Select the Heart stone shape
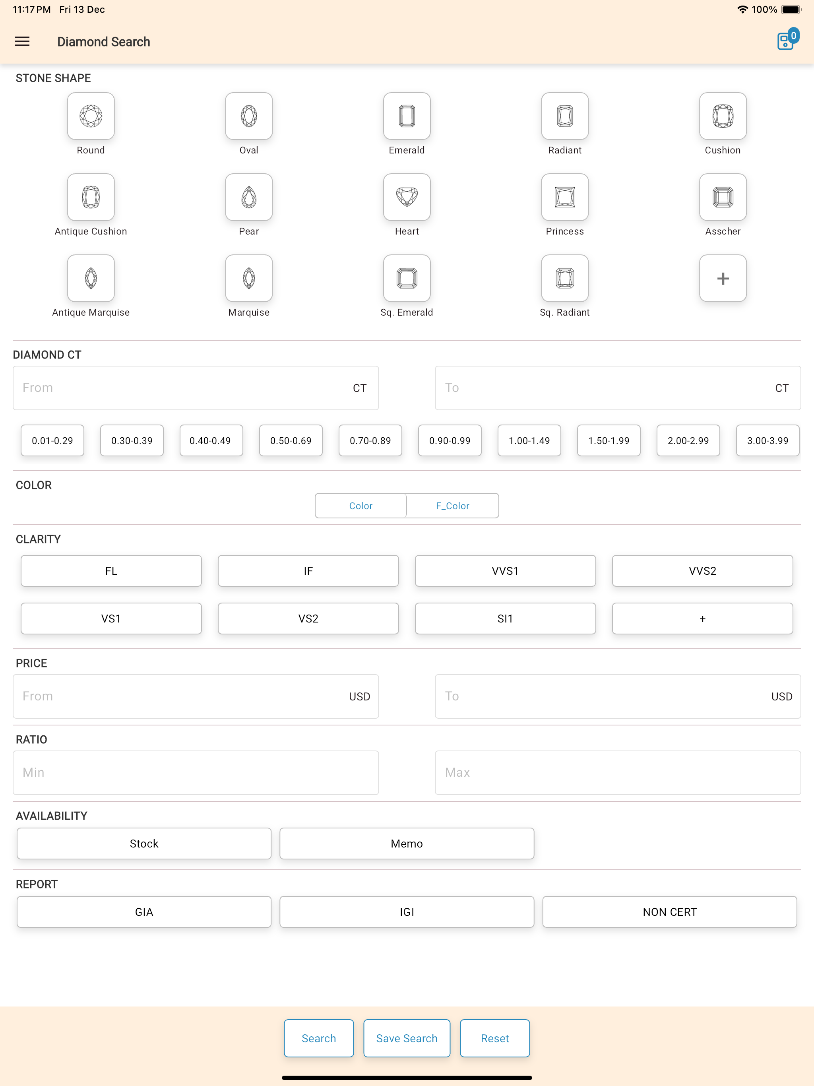Viewport: 814px width, 1086px height. [x=407, y=198]
